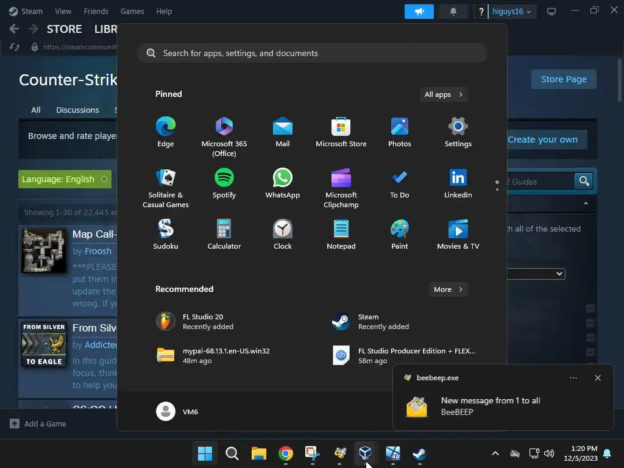Open Sudoku game
The width and height of the screenshot is (624, 468).
(166, 235)
